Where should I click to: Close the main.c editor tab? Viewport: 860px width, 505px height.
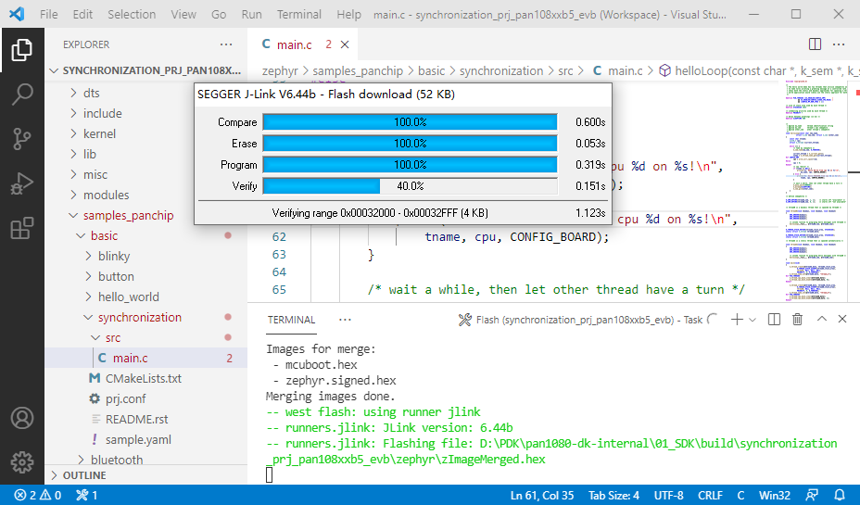coord(345,44)
